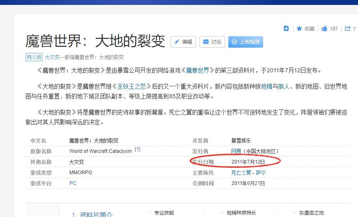Click the 暴雪娱乐 developer value
This screenshot has width=358, height=217.
pyautogui.click(x=241, y=141)
